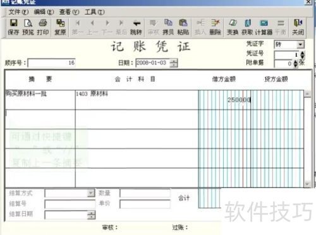Click the 日期 date spinner arrows

(174, 63)
